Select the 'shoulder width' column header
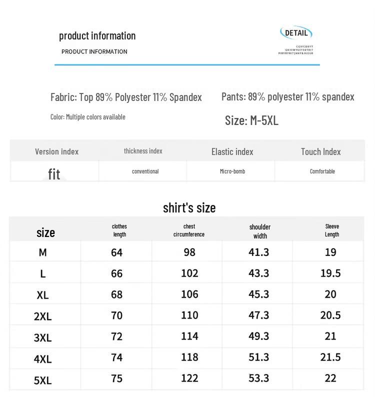 click(x=260, y=231)
